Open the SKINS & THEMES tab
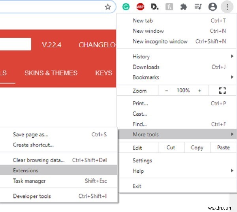This screenshot has width=237, height=212. click(x=51, y=73)
